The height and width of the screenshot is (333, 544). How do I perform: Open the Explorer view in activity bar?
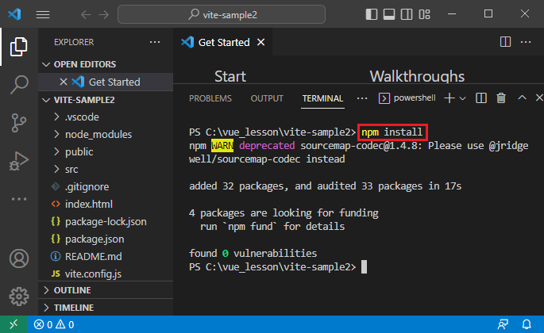click(x=19, y=47)
